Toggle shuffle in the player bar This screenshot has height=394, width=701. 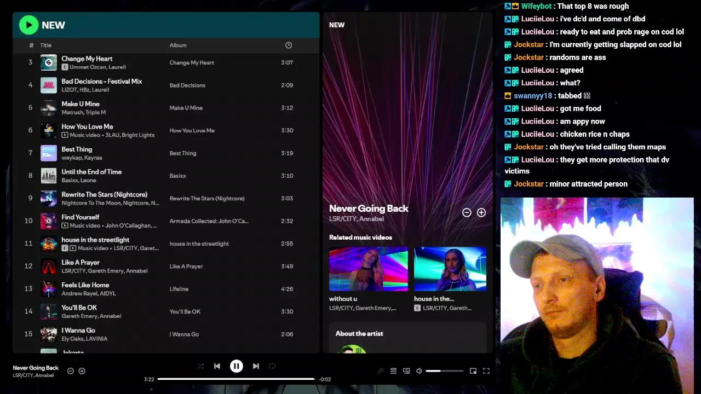[200, 366]
